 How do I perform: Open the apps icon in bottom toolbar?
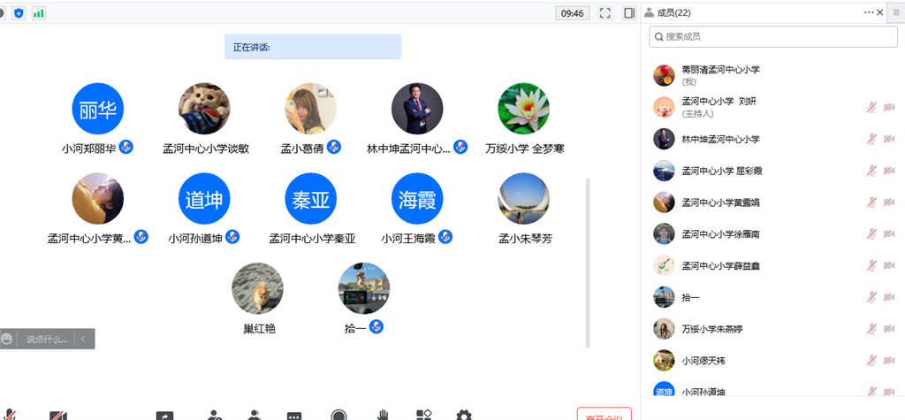(423, 415)
